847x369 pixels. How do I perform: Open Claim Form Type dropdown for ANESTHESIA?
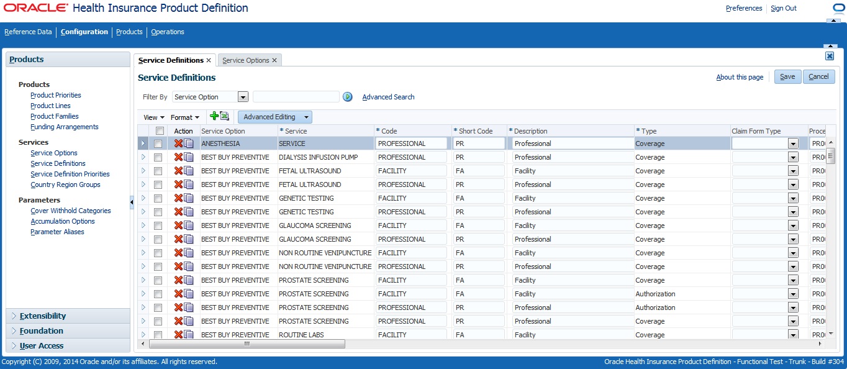793,143
